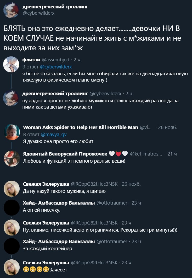Click the 21 ч timestamp

(x=172, y=154)
